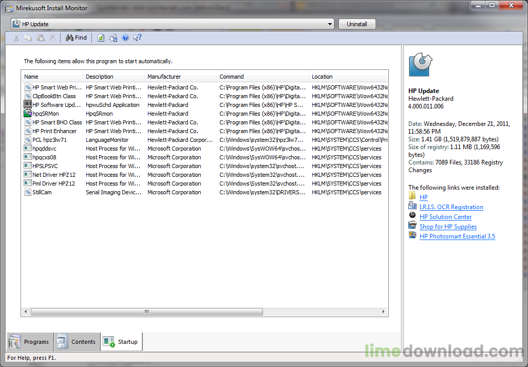The image size is (528, 367).
Task: Select the Startup tab
Action: [x=122, y=342]
